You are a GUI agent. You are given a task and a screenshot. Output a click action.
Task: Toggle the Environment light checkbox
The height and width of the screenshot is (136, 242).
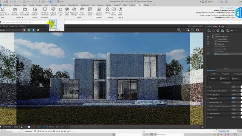(208, 110)
